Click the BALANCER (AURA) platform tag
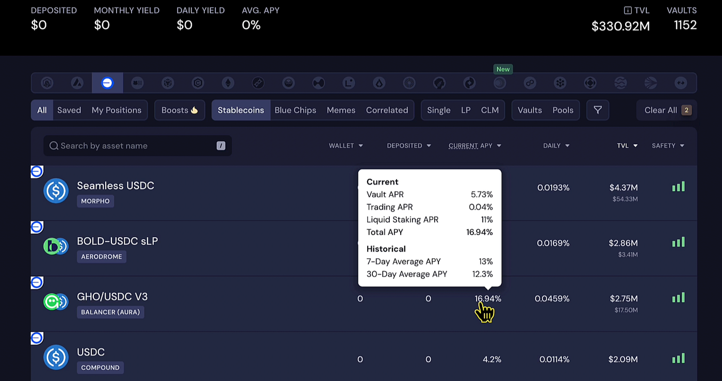This screenshot has height=381, width=722. [110, 312]
